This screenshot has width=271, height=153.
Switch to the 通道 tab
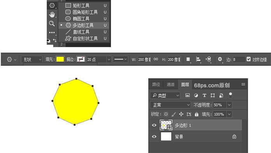pos(171,84)
